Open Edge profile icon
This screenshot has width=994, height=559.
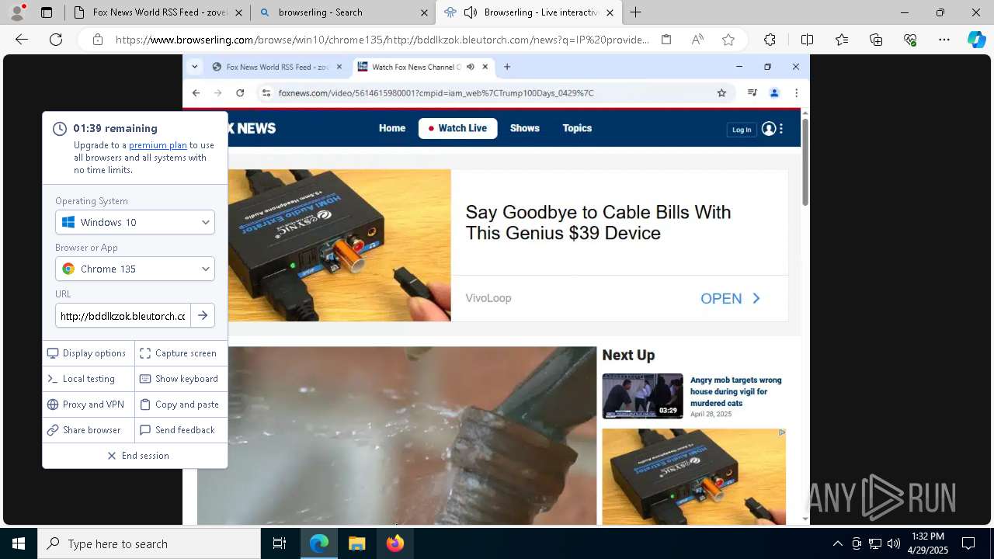click(17, 12)
